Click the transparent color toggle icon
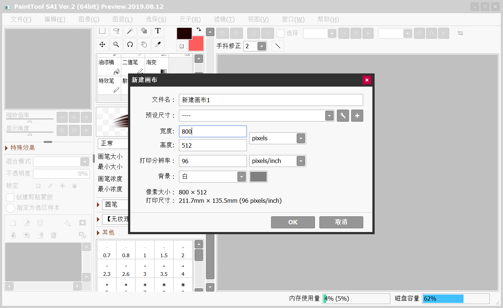 182,46
